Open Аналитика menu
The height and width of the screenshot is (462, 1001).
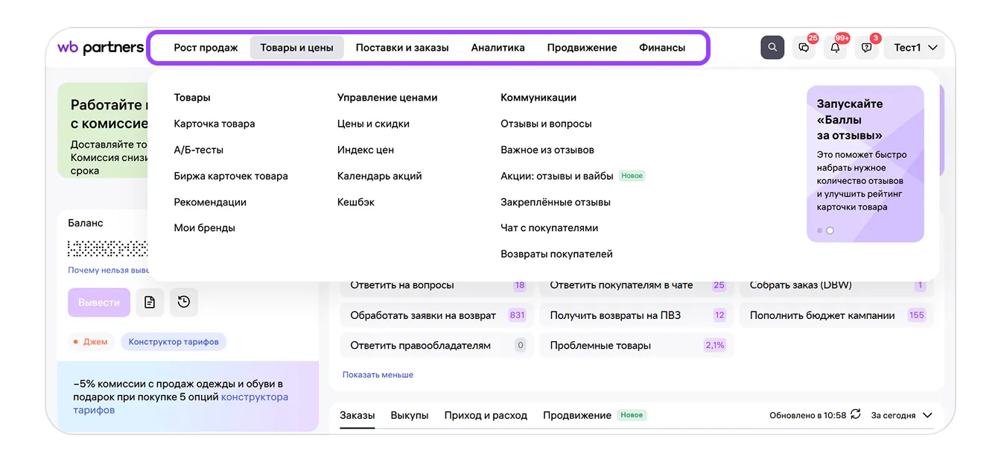498,48
